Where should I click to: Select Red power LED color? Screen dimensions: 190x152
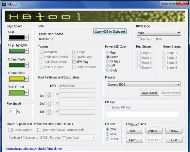coord(108,52)
